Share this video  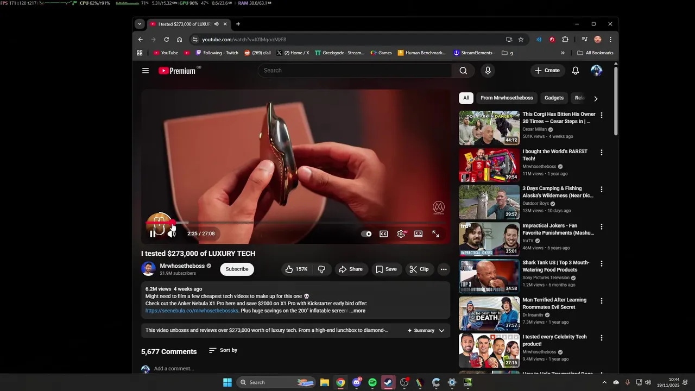pyautogui.click(x=350, y=269)
